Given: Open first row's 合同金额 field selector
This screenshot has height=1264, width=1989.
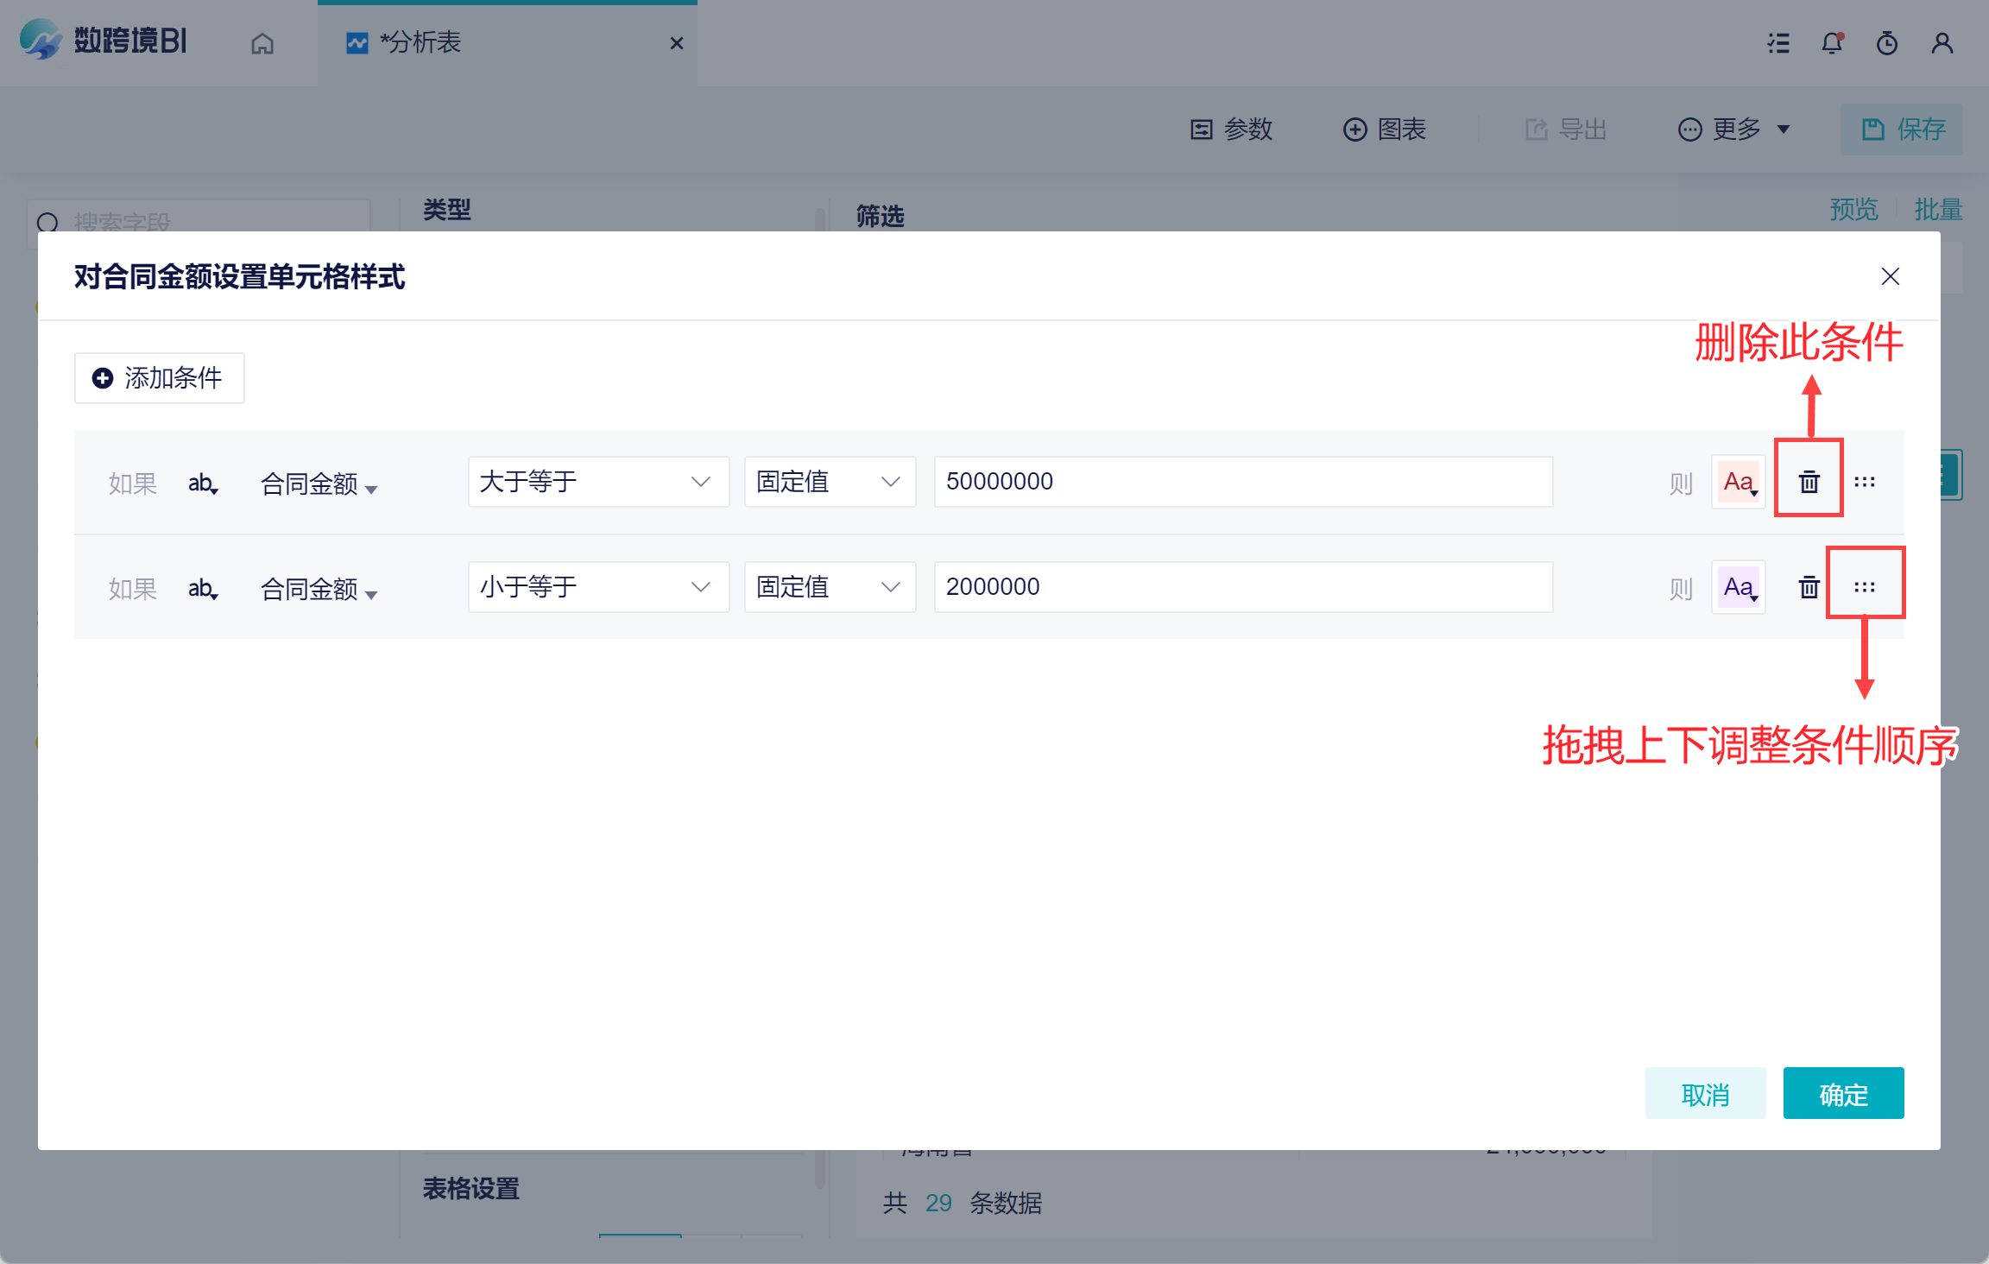Looking at the screenshot, I should [x=319, y=484].
